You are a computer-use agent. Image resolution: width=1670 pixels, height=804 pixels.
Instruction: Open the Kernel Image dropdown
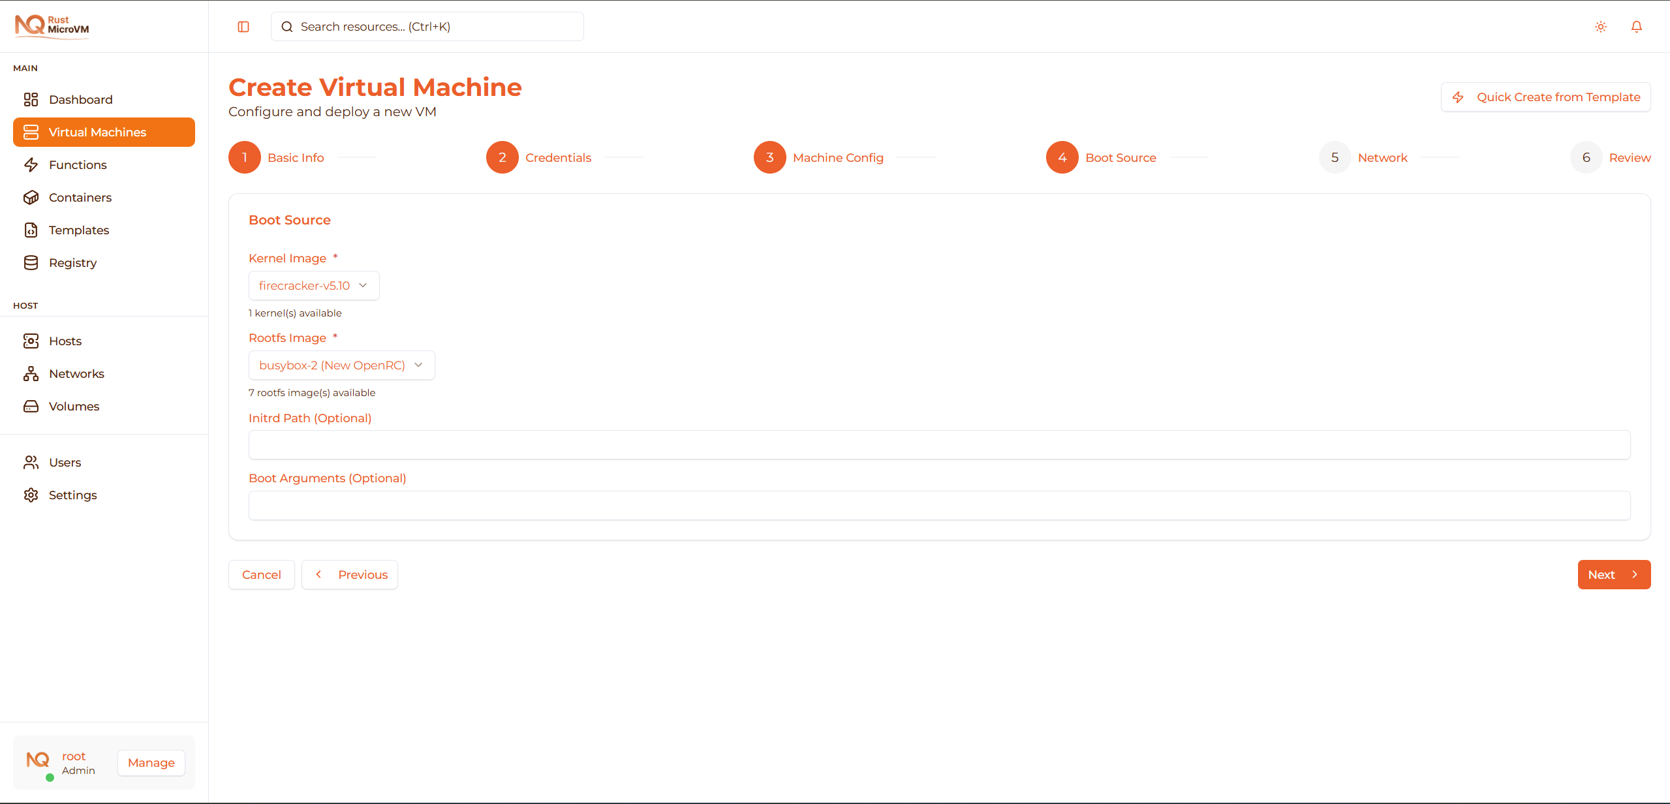(313, 285)
